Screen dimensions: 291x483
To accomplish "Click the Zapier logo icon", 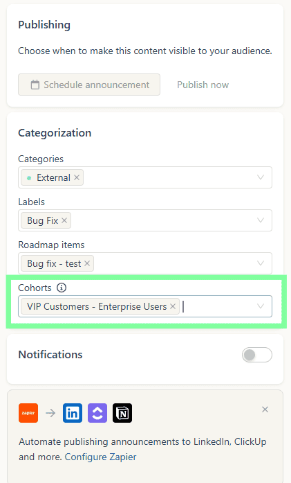I will click(x=28, y=413).
